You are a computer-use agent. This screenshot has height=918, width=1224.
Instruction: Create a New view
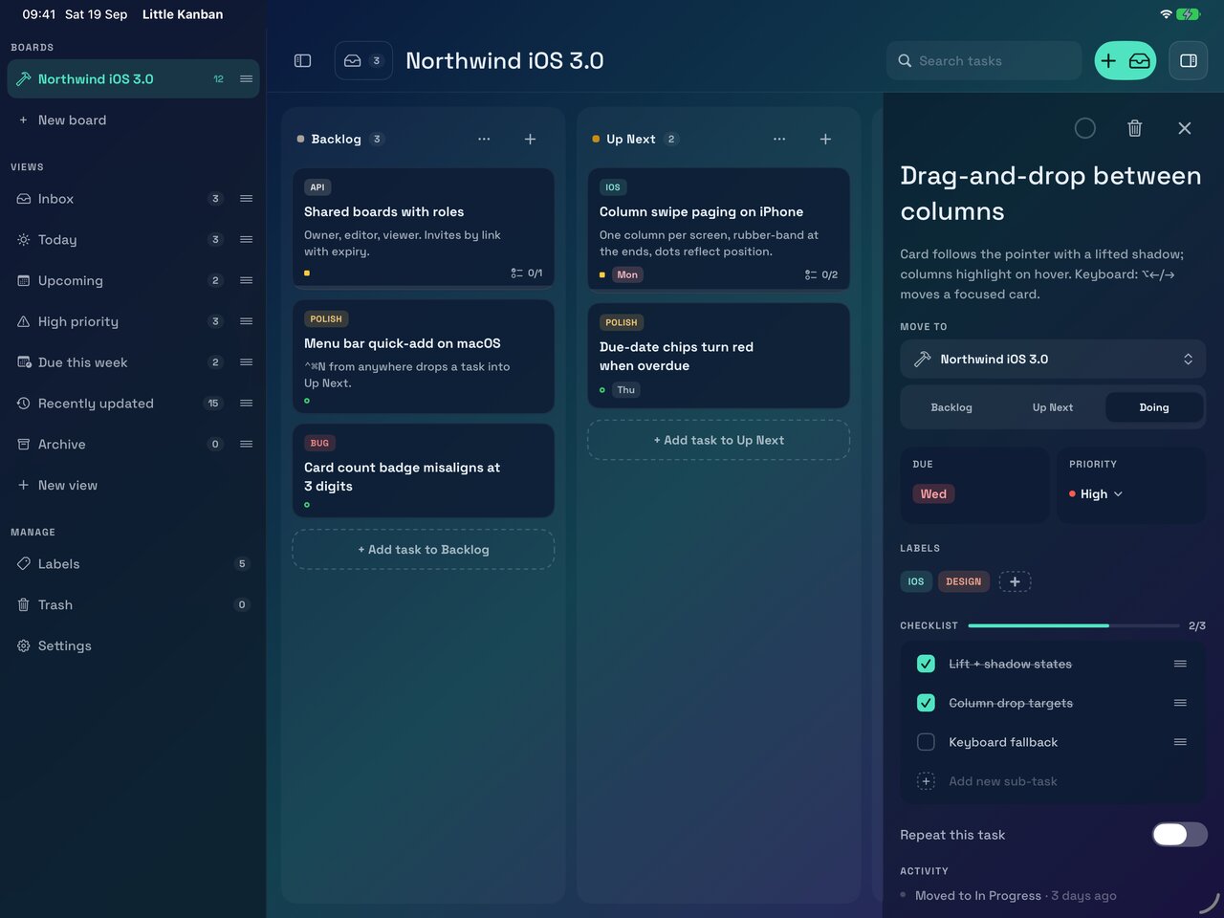click(133, 486)
